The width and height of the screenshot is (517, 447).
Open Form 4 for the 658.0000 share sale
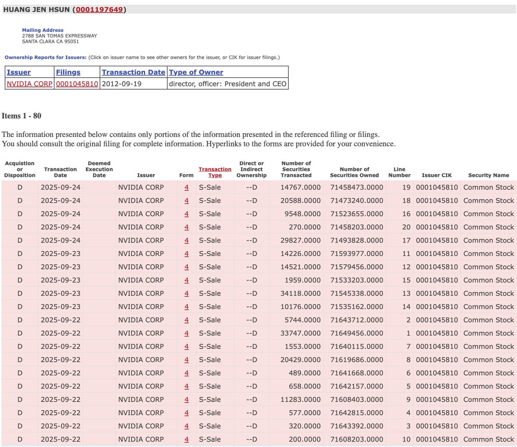(187, 386)
